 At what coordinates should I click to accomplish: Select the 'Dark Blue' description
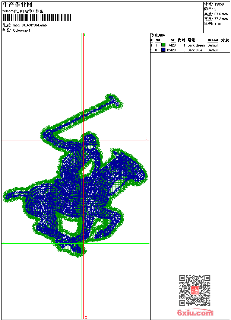tap(195, 50)
